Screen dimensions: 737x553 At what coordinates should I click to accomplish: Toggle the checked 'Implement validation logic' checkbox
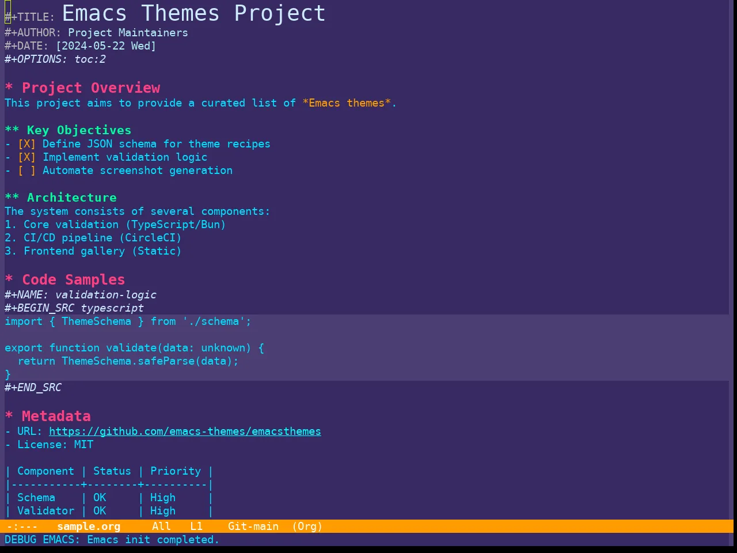(26, 157)
